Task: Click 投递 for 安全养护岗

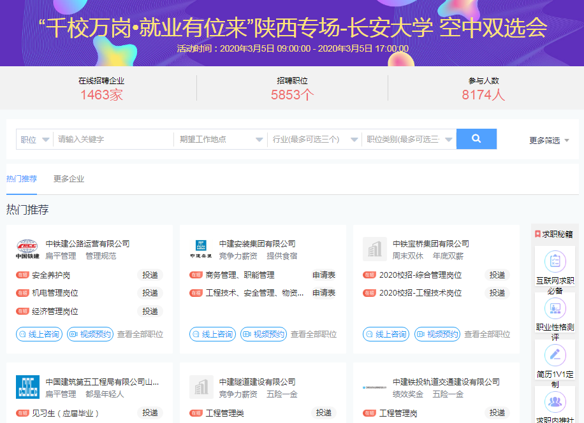Action: [x=150, y=275]
